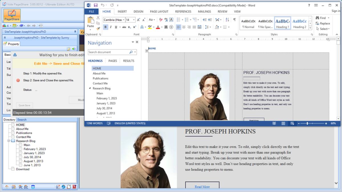The height and width of the screenshot is (192, 342).
Task: Apply Text Highlight Color to selection
Action: 150,27
